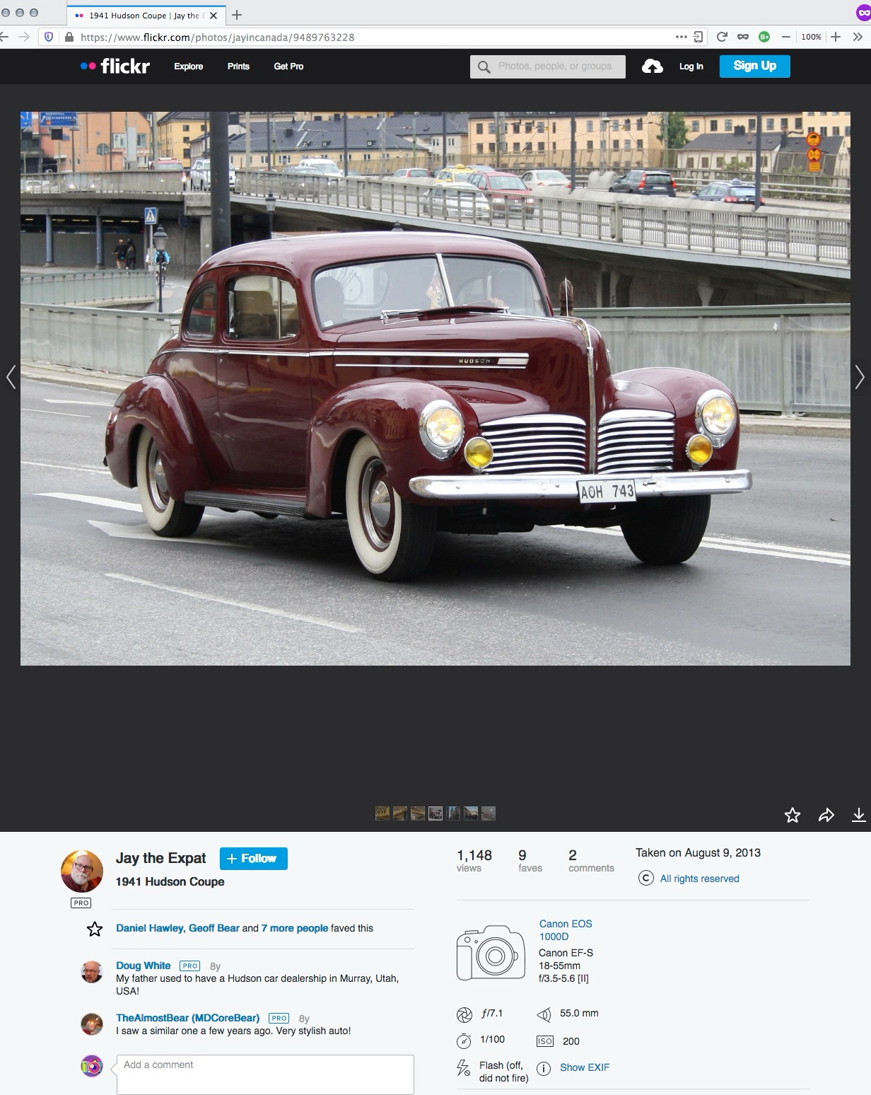Image resolution: width=871 pixels, height=1095 pixels.
Task: Go to next photo with right chevron
Action: click(x=860, y=377)
